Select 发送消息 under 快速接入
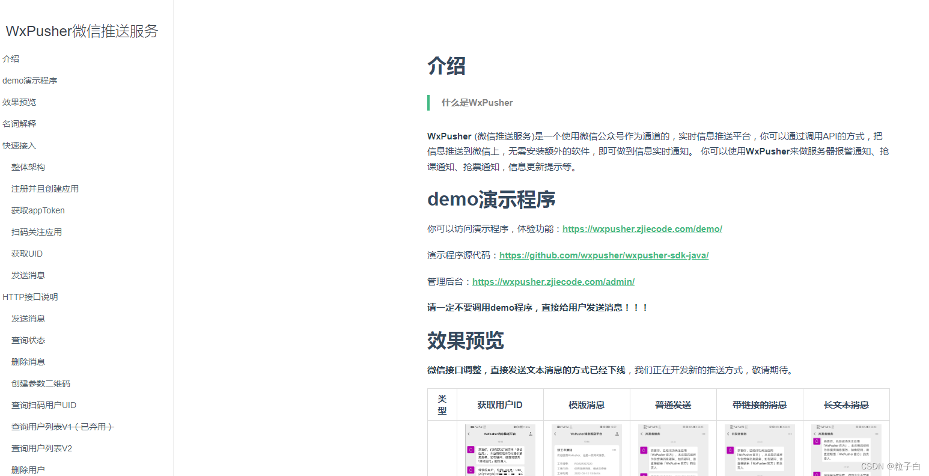The height and width of the screenshot is (476, 929). [28, 275]
